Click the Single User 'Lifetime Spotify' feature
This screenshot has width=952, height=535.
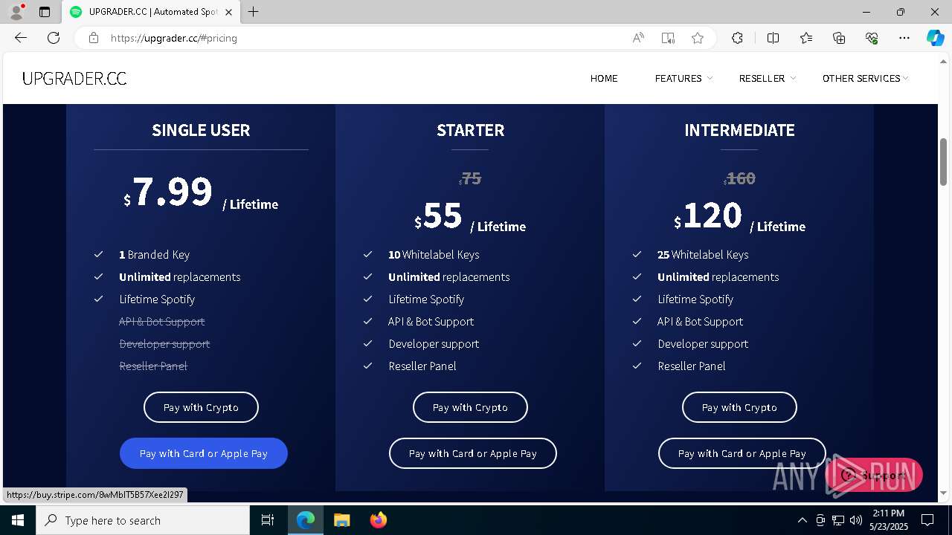click(157, 299)
